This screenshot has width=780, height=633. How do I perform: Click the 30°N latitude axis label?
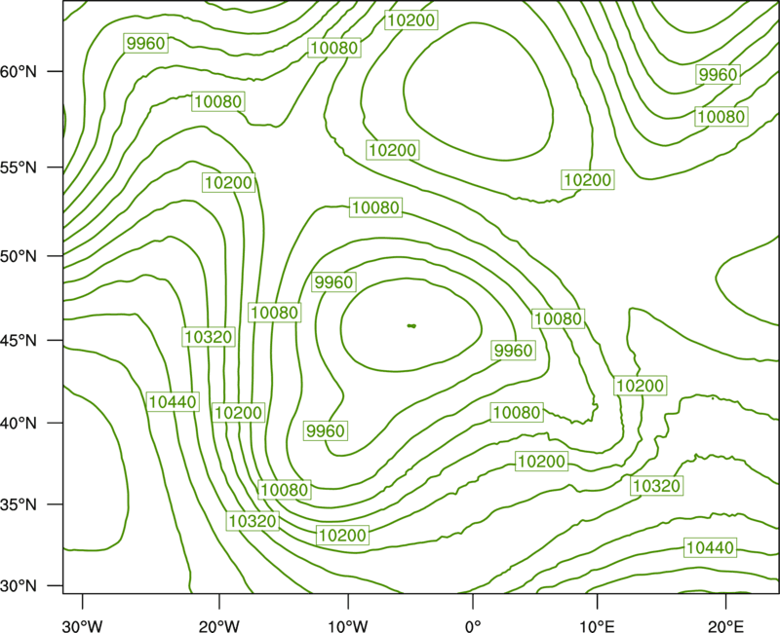(19, 586)
